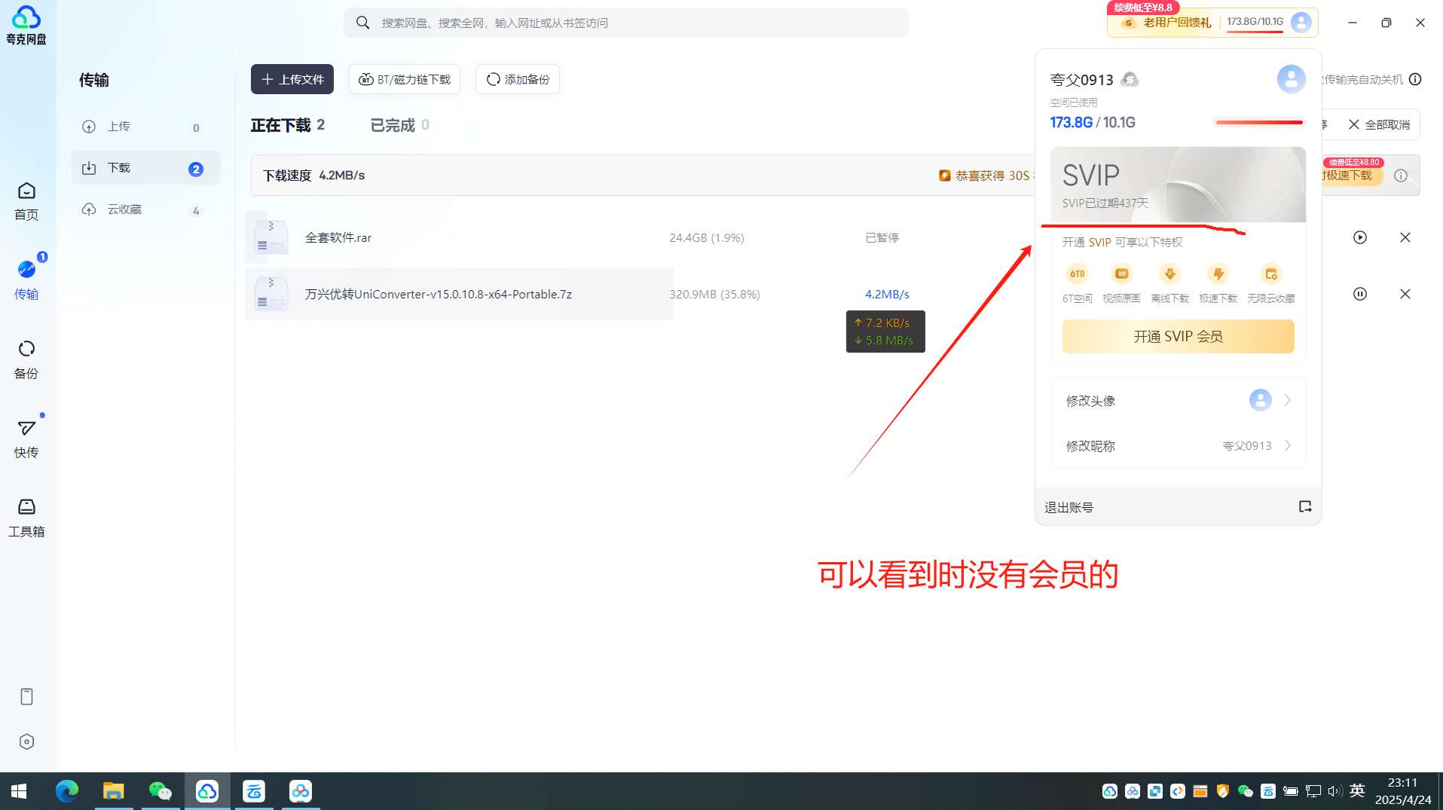Click the SVIP expired banner card

(1178, 185)
